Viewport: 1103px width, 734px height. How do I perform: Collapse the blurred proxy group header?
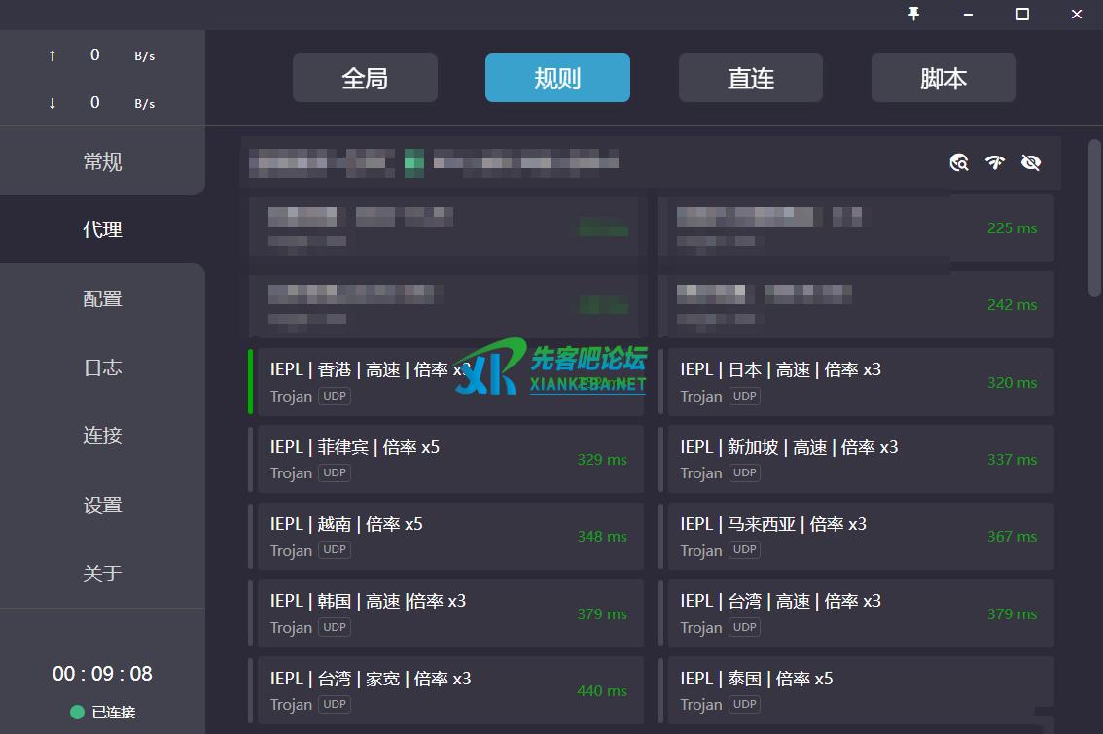[584, 162]
